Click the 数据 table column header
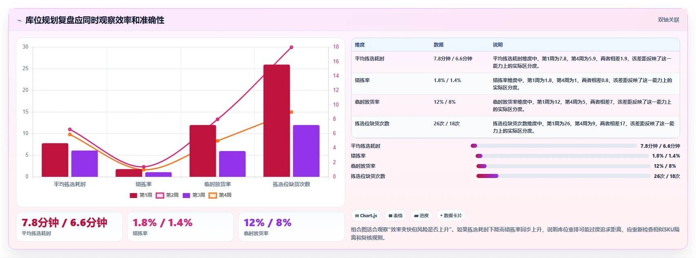The height and width of the screenshot is (258, 696). tap(439, 45)
